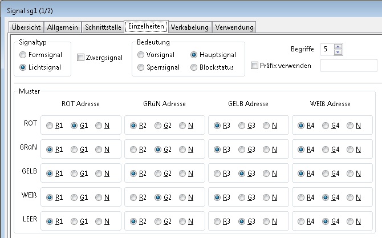The width and height of the screenshot is (382, 238).
Task: Select Formsignal as signal type
Action: point(23,55)
